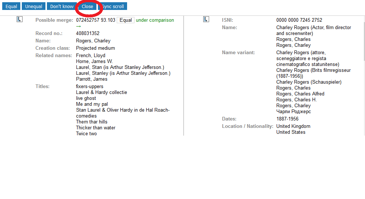365x199 pixels.
Task: Toggle Sync scroll
Action: coord(113,7)
